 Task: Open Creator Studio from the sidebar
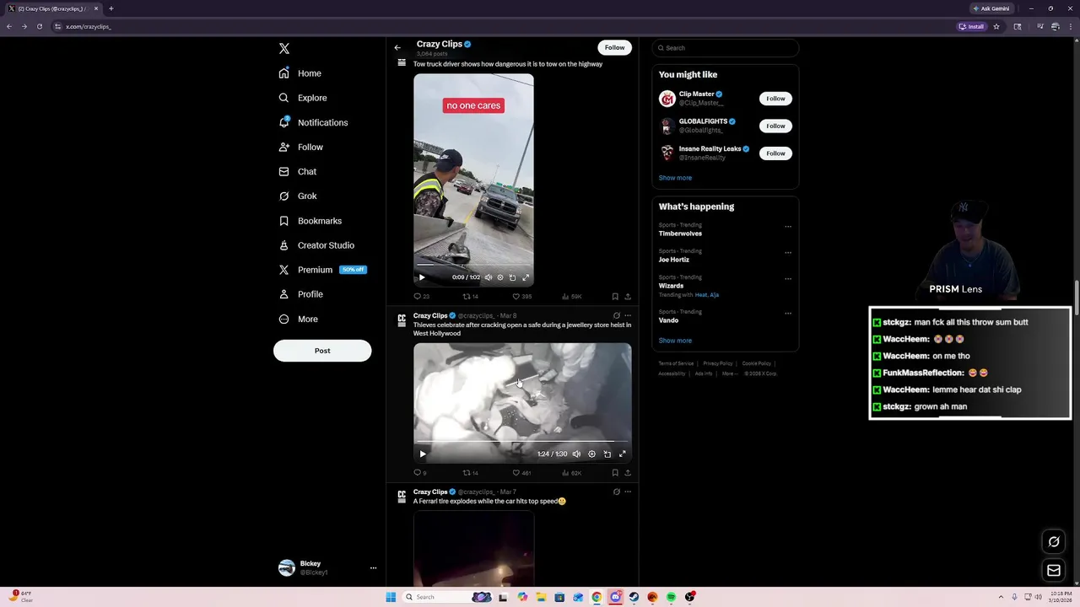[x=316, y=245]
